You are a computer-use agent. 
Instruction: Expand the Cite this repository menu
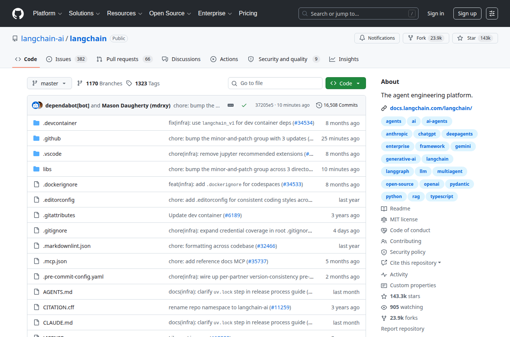pyautogui.click(x=415, y=263)
